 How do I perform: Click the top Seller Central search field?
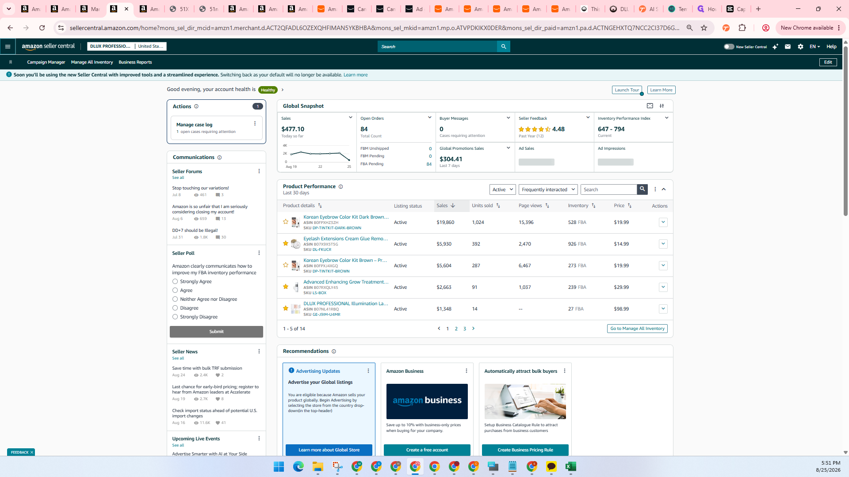437,46
